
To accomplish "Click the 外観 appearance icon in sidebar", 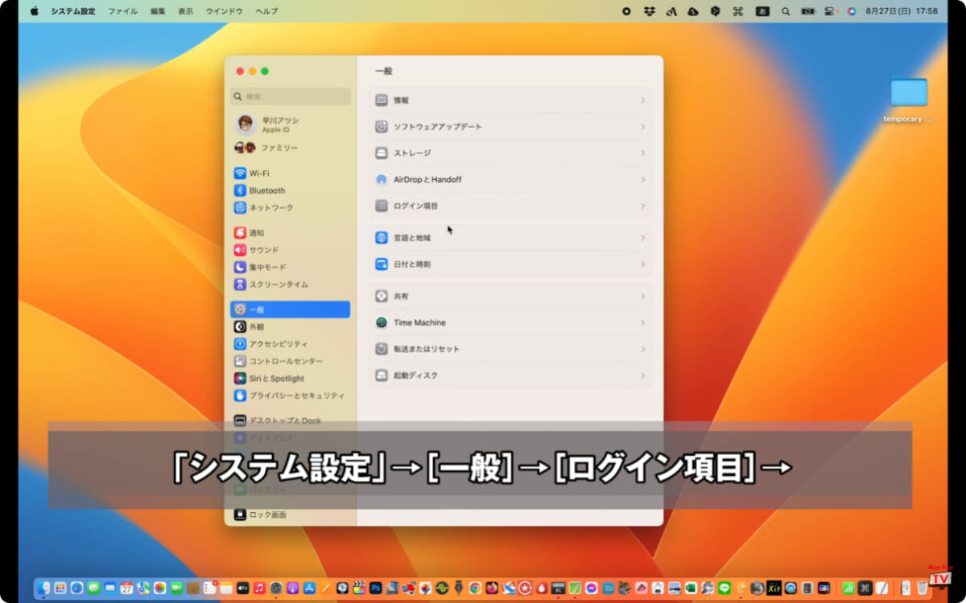I will 240,326.
